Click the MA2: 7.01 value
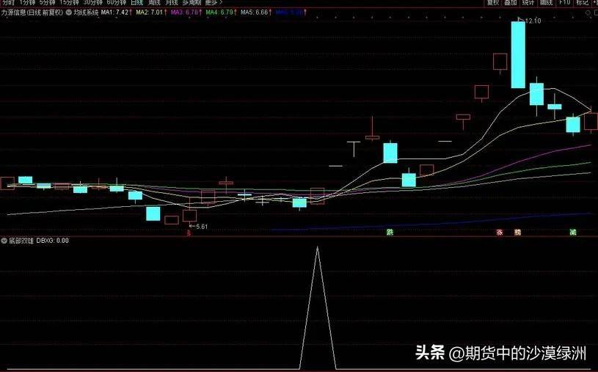This screenshot has width=598, height=372. pos(151,12)
